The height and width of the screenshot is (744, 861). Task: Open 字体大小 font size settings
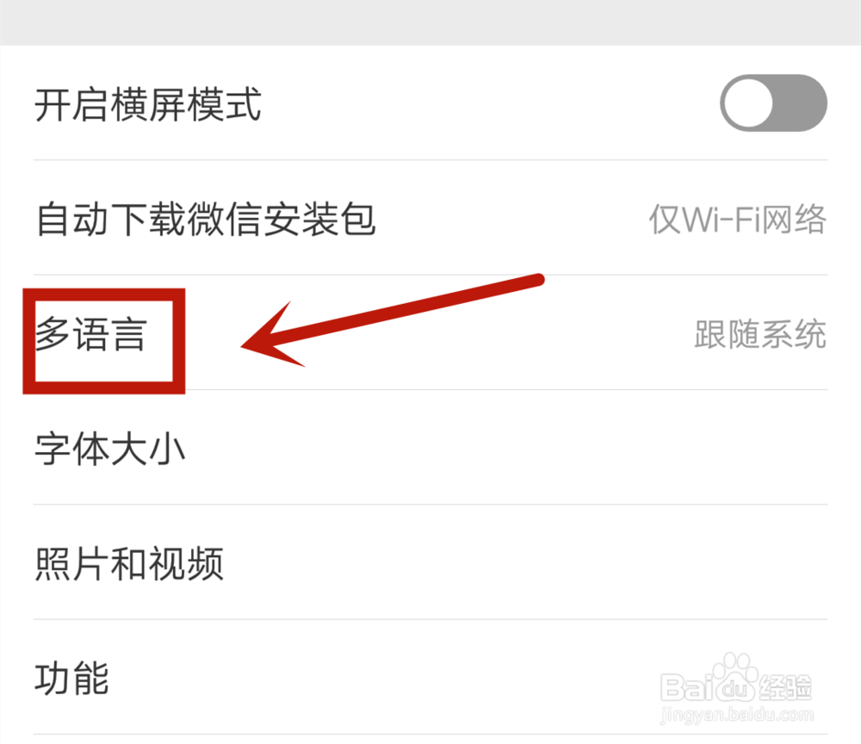tap(430, 448)
